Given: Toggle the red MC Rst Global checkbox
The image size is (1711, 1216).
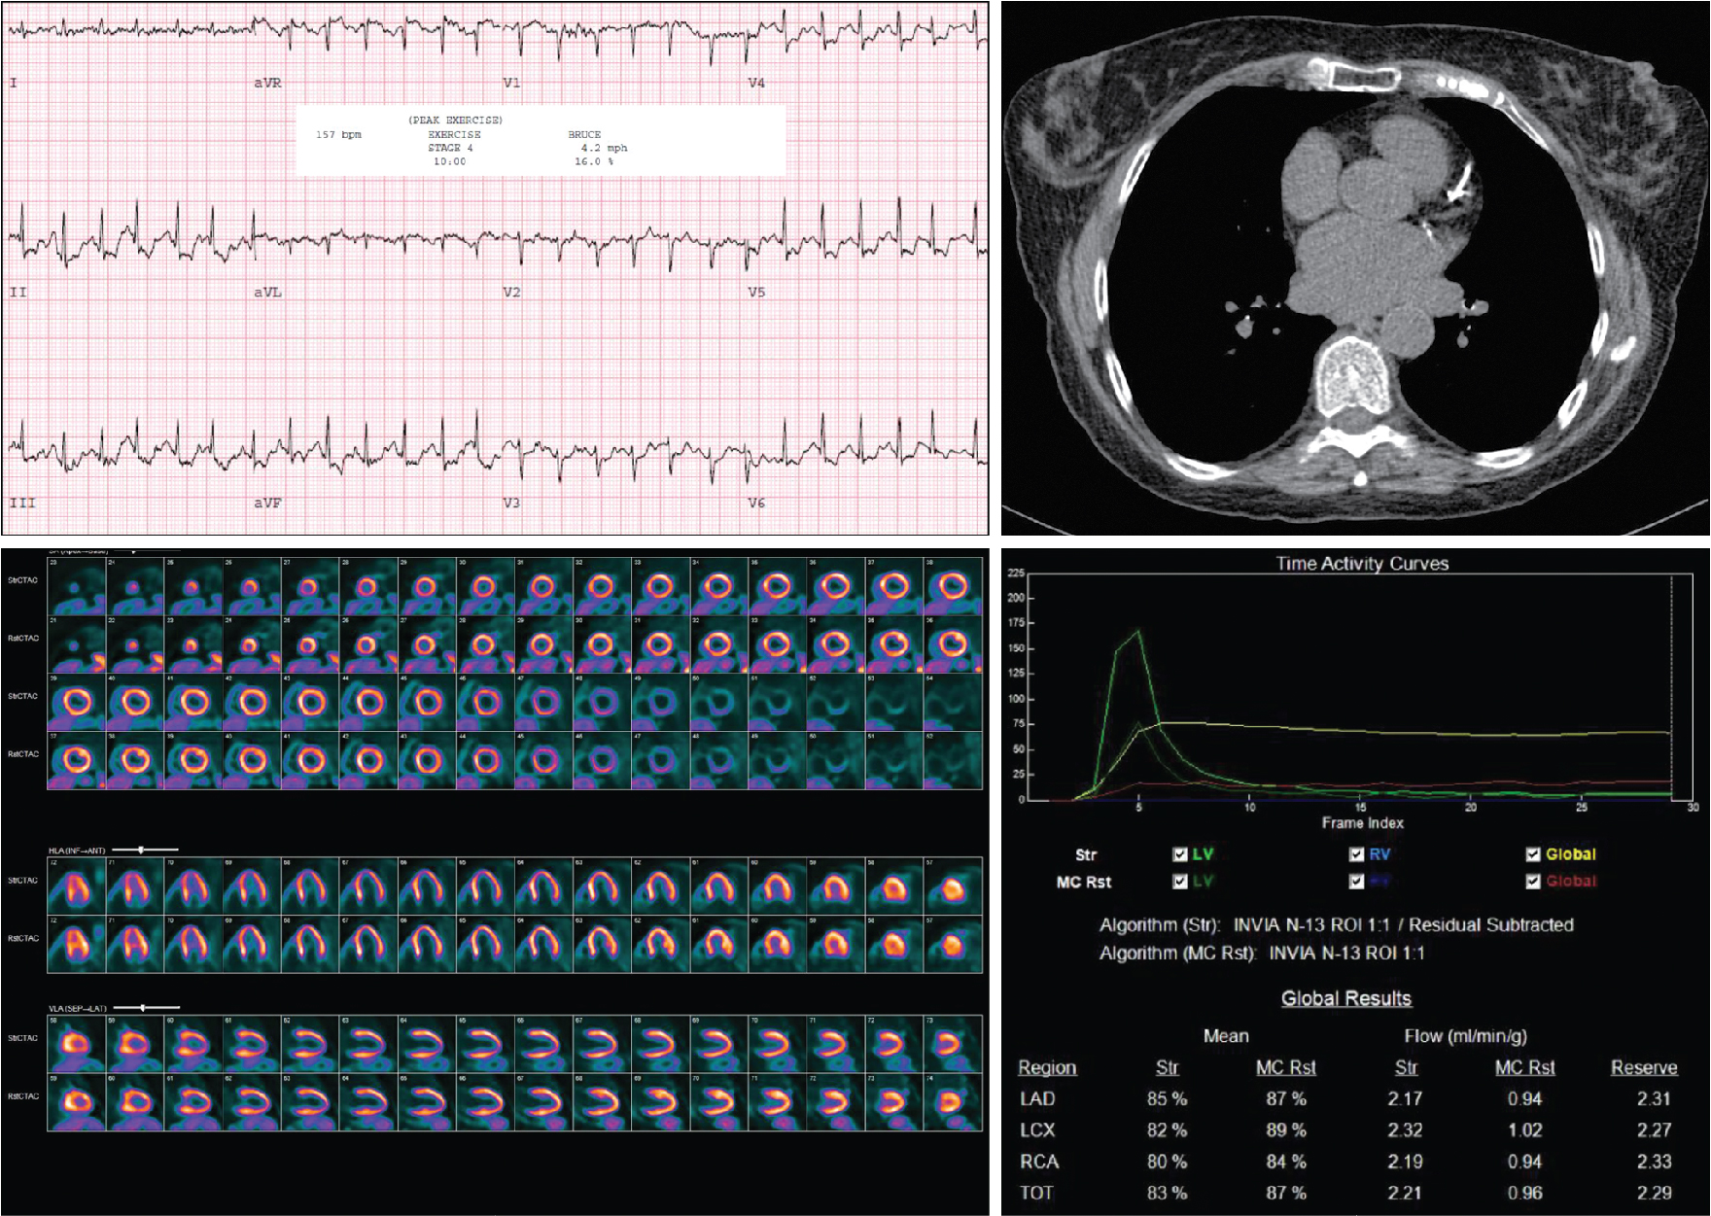Looking at the screenshot, I should point(1533,882).
